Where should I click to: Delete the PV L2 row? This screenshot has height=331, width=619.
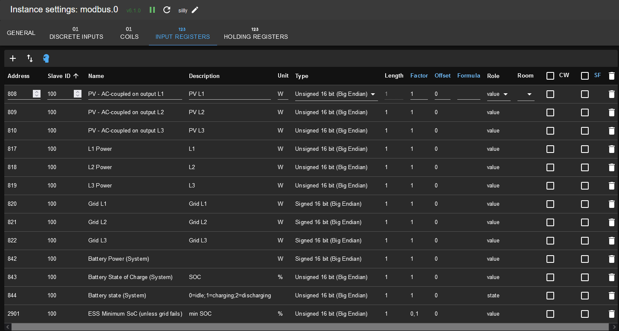click(x=612, y=112)
